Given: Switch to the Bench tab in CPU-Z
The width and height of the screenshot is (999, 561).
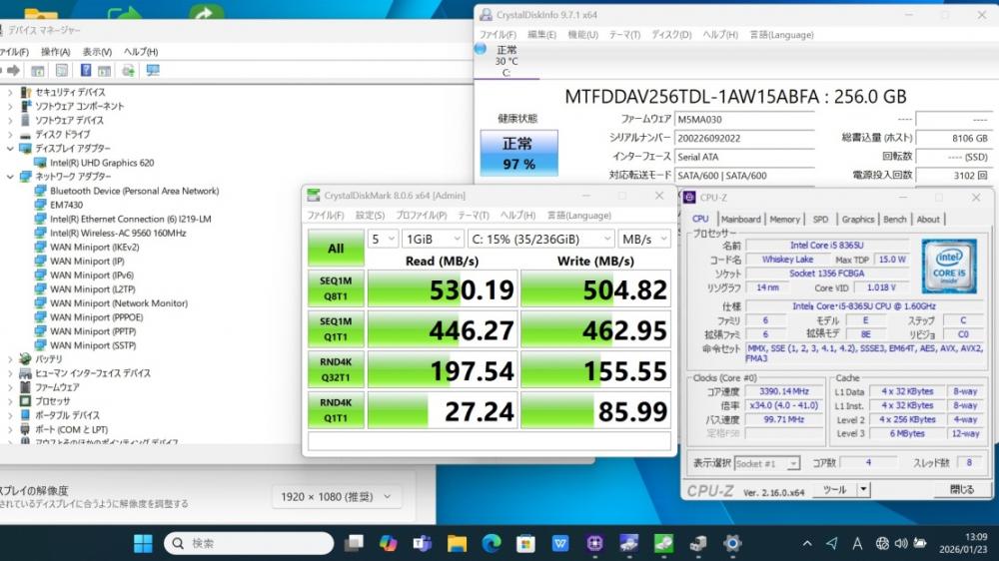Looking at the screenshot, I should point(894,219).
